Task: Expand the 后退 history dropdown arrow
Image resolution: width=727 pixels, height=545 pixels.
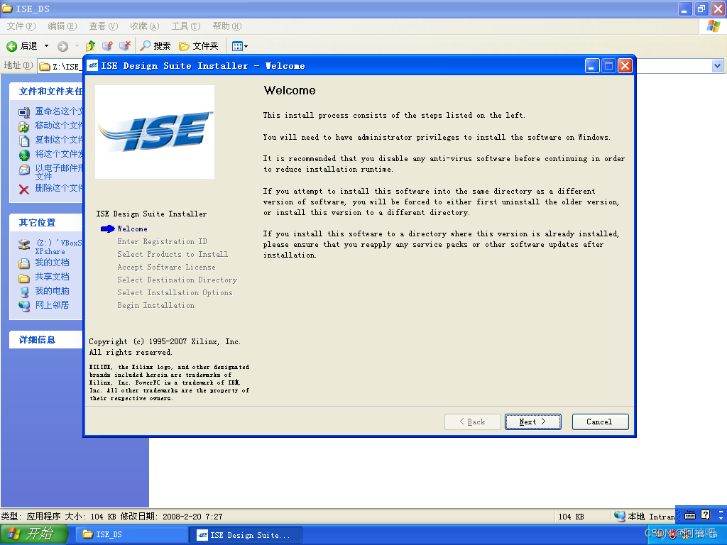Action: point(46,46)
